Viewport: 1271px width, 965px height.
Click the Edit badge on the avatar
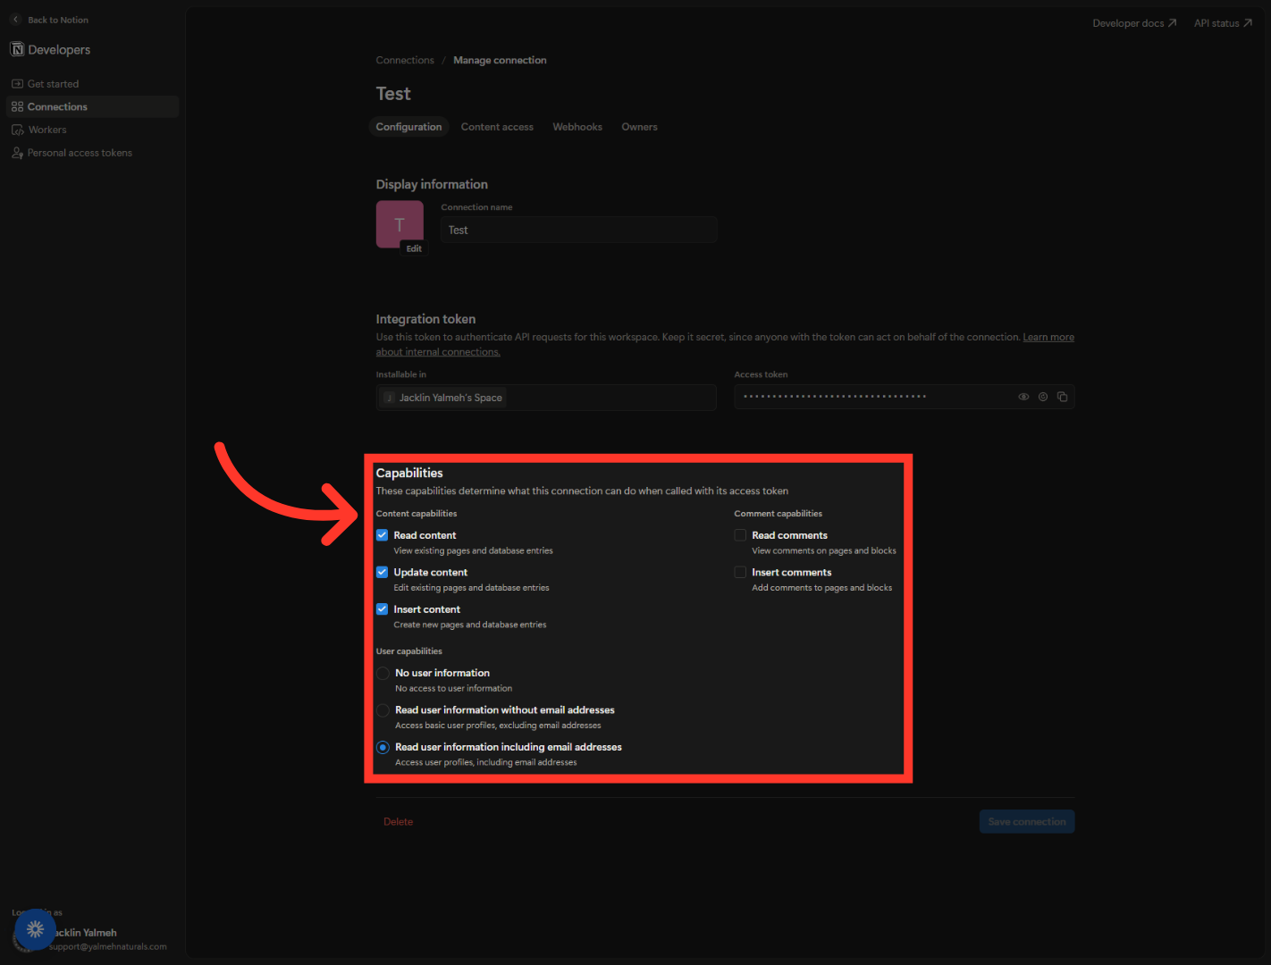[x=414, y=248]
